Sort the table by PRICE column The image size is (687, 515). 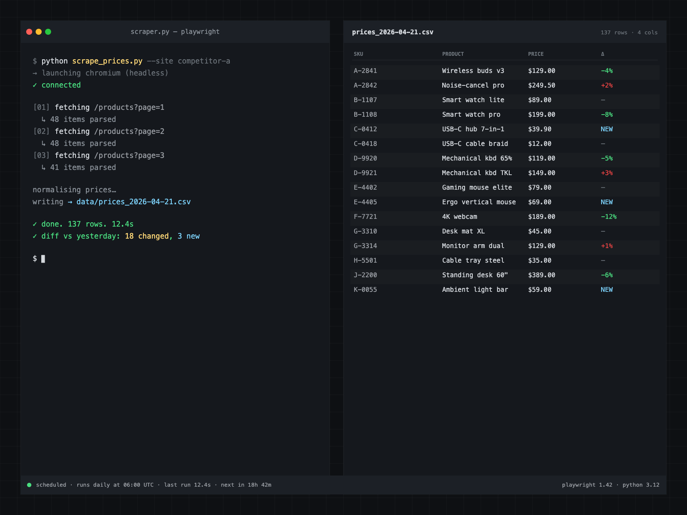tap(535, 54)
